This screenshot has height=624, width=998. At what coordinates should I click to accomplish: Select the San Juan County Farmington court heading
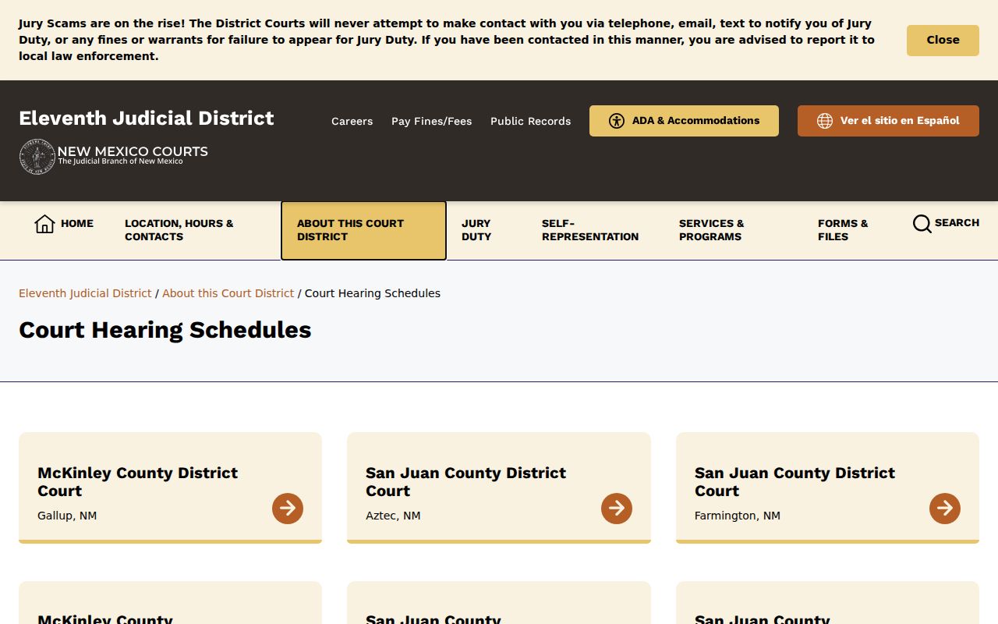point(795,482)
